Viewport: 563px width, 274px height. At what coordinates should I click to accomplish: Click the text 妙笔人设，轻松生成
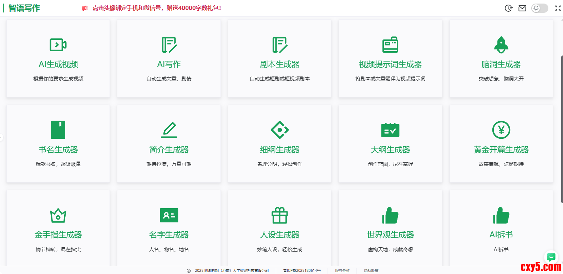[x=280, y=249]
